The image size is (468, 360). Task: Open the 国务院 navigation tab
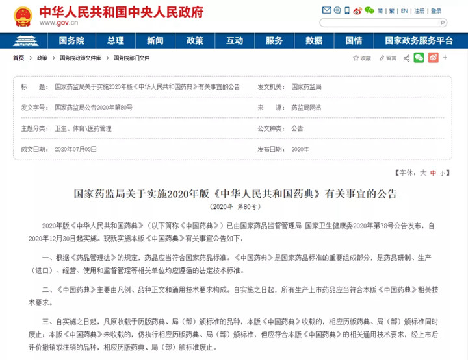(x=71, y=41)
